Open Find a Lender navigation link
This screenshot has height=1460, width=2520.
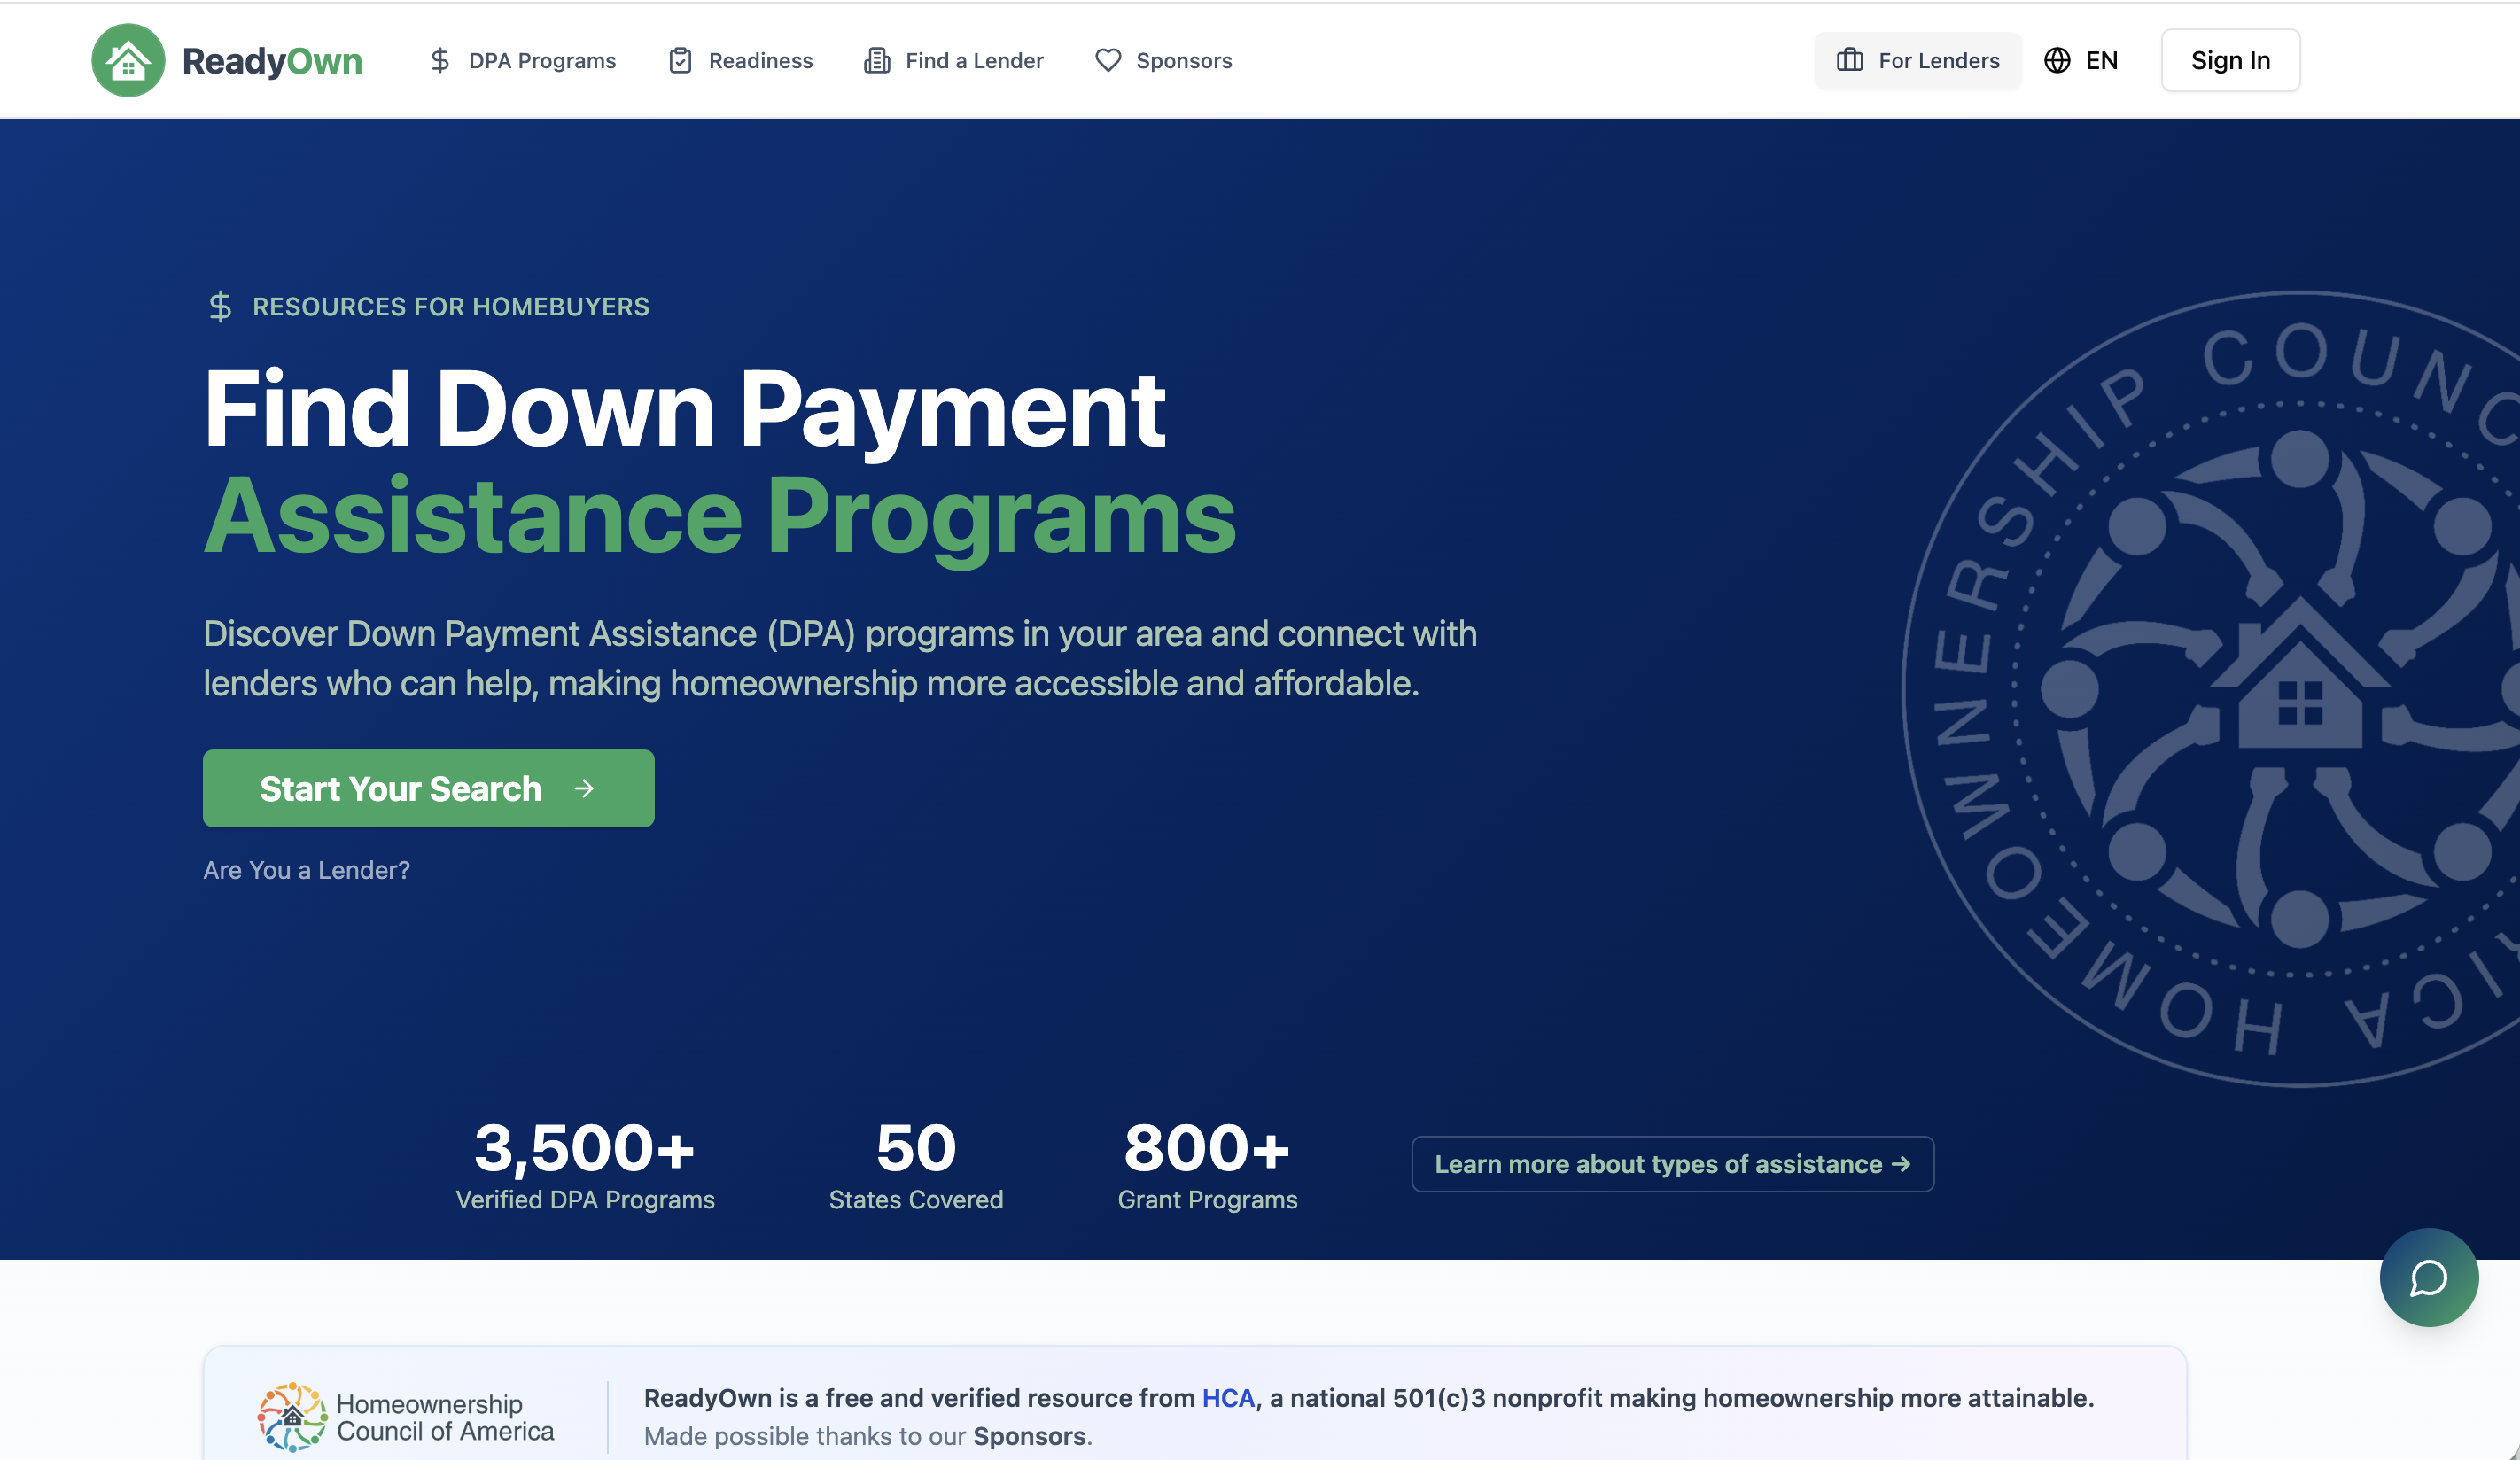(x=954, y=61)
